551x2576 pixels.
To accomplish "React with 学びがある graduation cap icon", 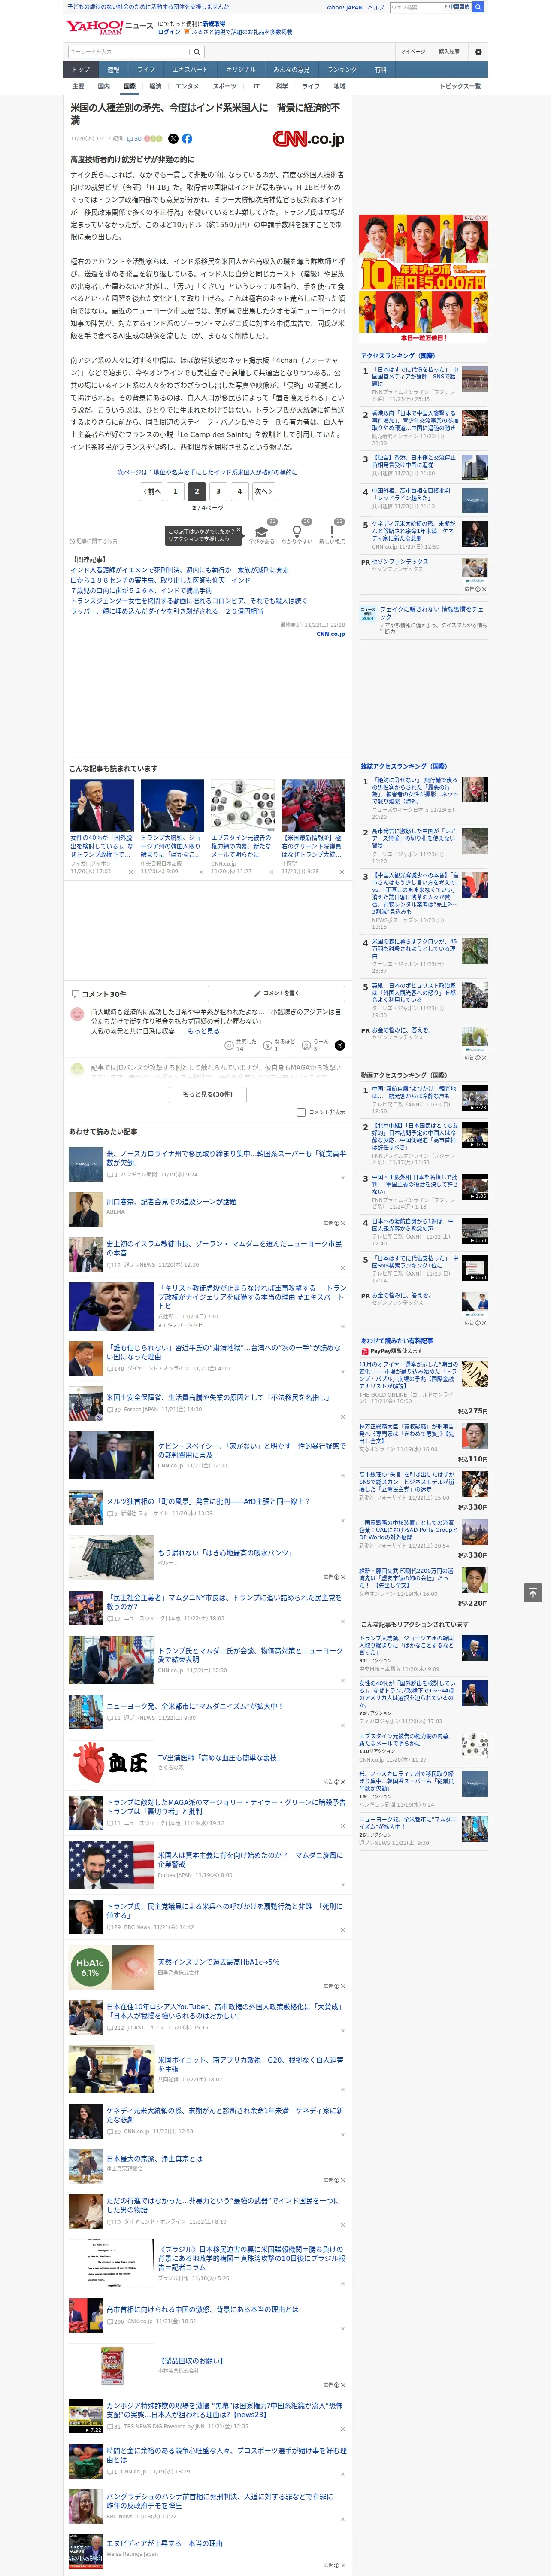I will (262, 533).
